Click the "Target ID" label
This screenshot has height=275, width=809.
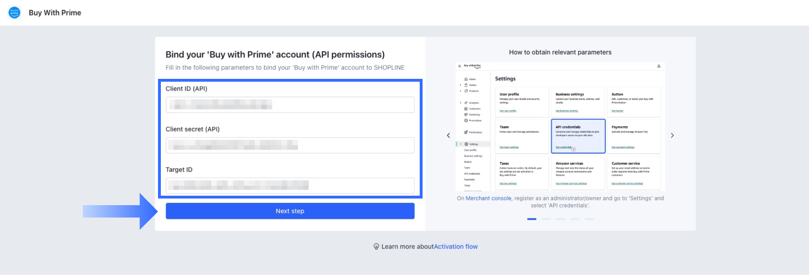pos(179,170)
